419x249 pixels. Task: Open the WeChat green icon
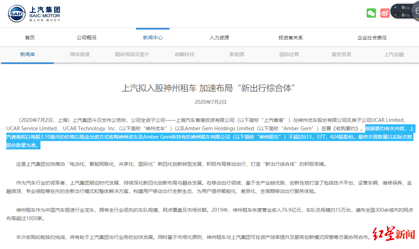coord(371,13)
